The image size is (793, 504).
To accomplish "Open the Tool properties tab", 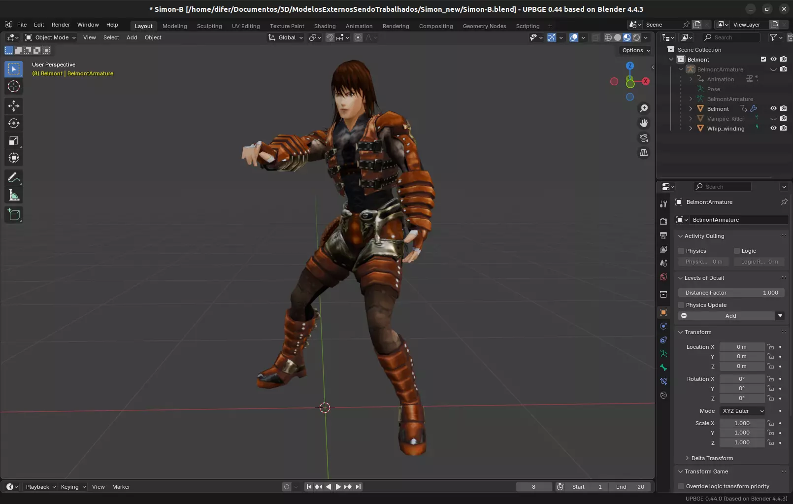I will (x=663, y=204).
